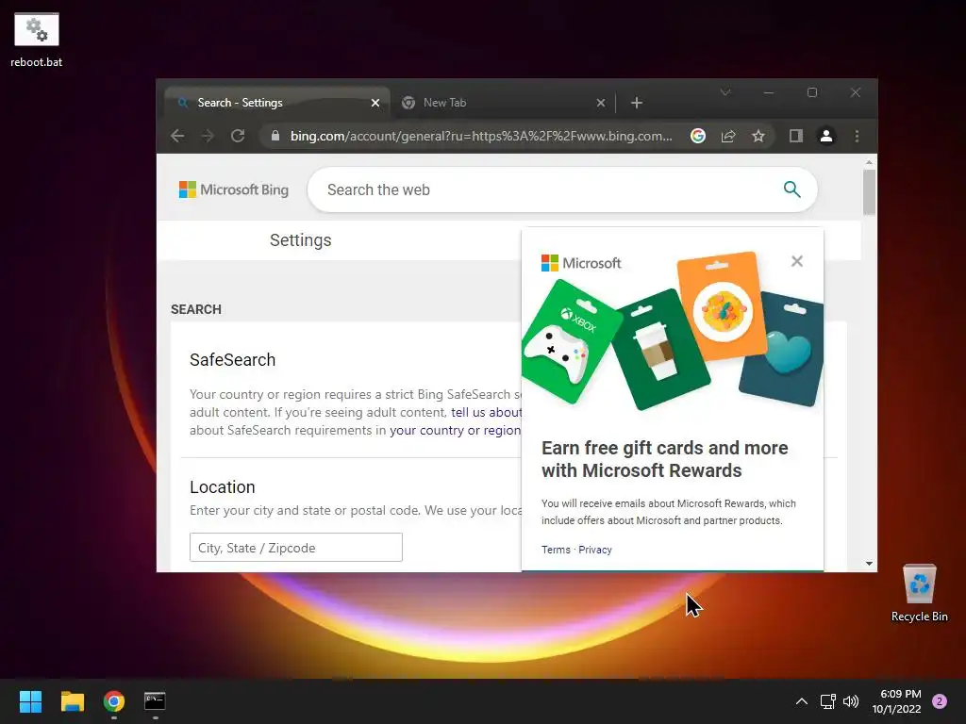Share this page icon
The image size is (966, 724).
tap(728, 136)
